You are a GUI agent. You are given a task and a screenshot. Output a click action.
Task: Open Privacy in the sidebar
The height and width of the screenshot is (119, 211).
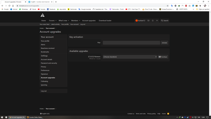[44, 67]
